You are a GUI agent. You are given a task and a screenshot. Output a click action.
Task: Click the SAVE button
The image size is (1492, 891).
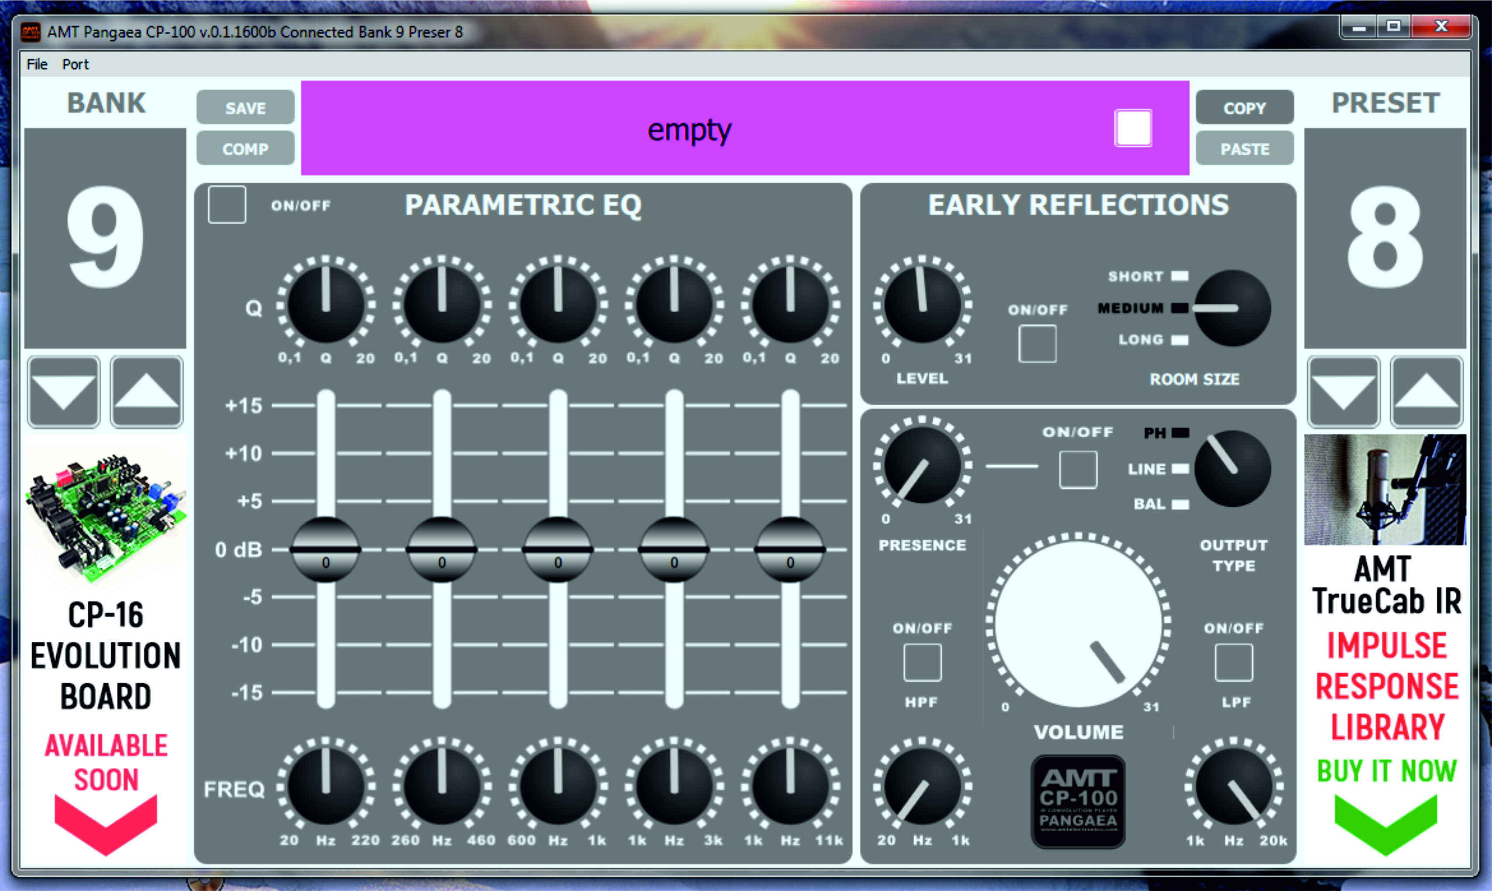[245, 107]
